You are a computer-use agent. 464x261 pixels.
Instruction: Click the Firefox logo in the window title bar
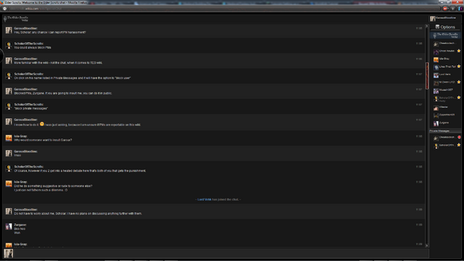[x=2, y=2]
